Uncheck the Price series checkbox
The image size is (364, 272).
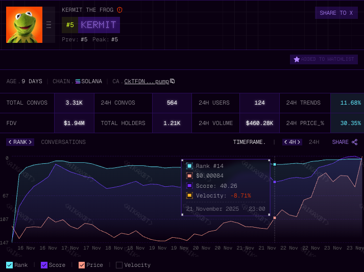(82, 265)
